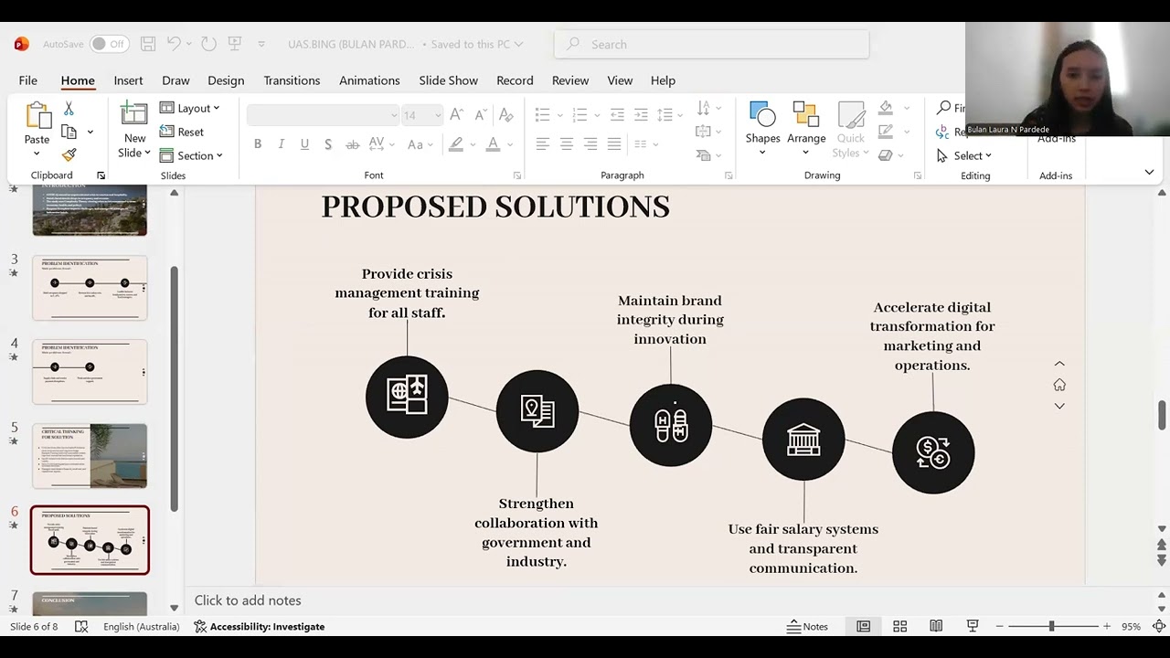Click English (Australia) language indicator

click(141, 627)
